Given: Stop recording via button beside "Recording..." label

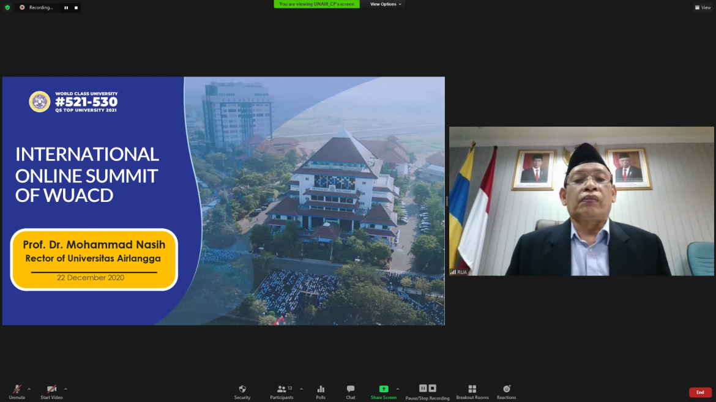Looking at the screenshot, I should coord(76,8).
